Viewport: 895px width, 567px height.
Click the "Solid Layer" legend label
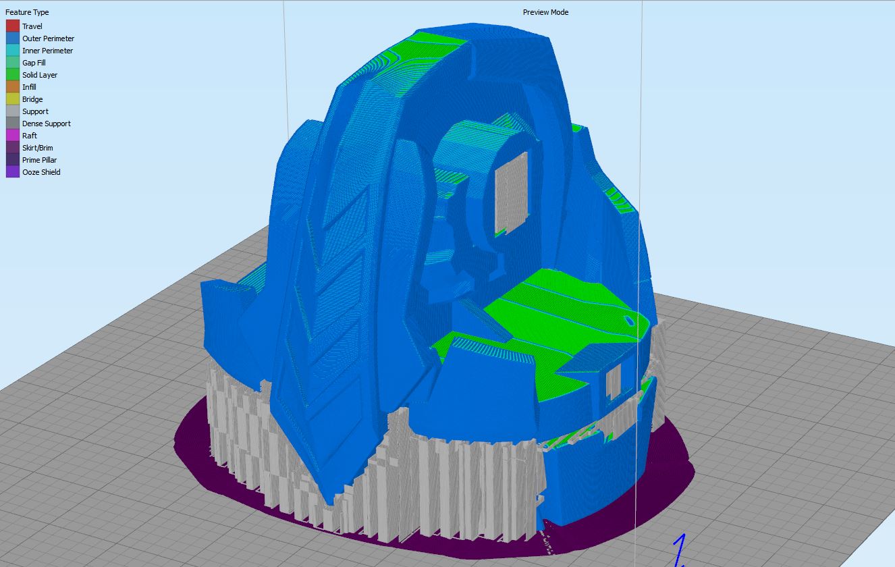(40, 75)
